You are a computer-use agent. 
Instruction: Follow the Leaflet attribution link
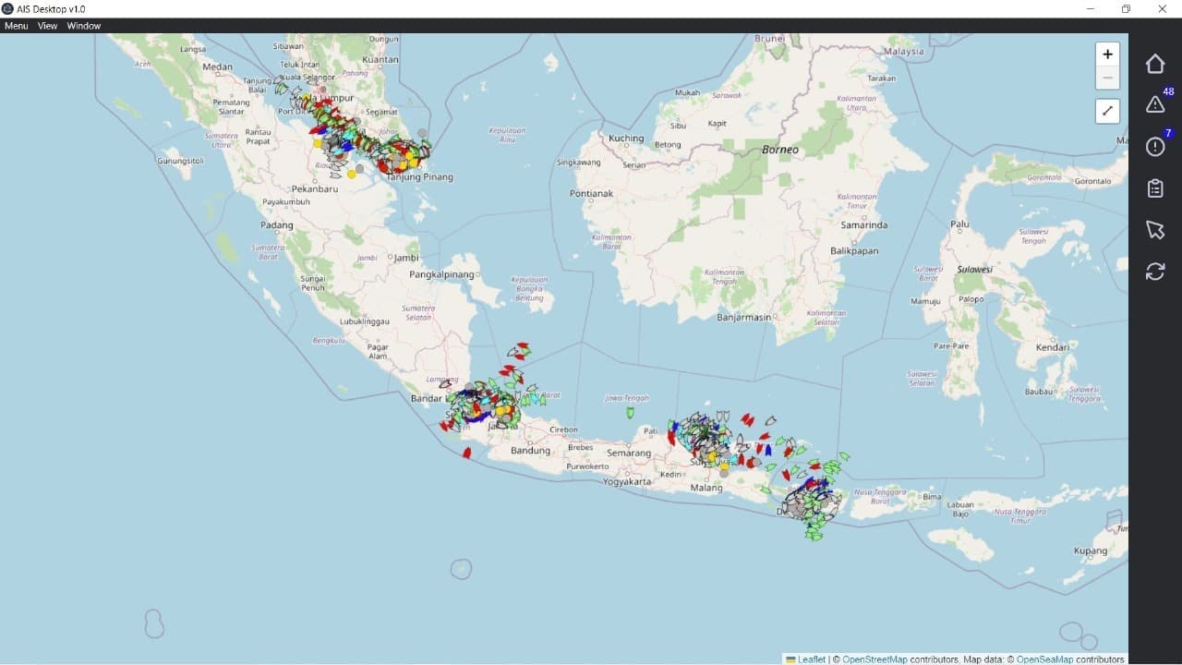point(811,659)
